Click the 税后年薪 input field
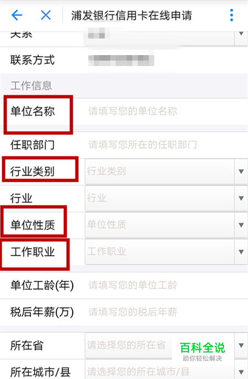 (166, 312)
